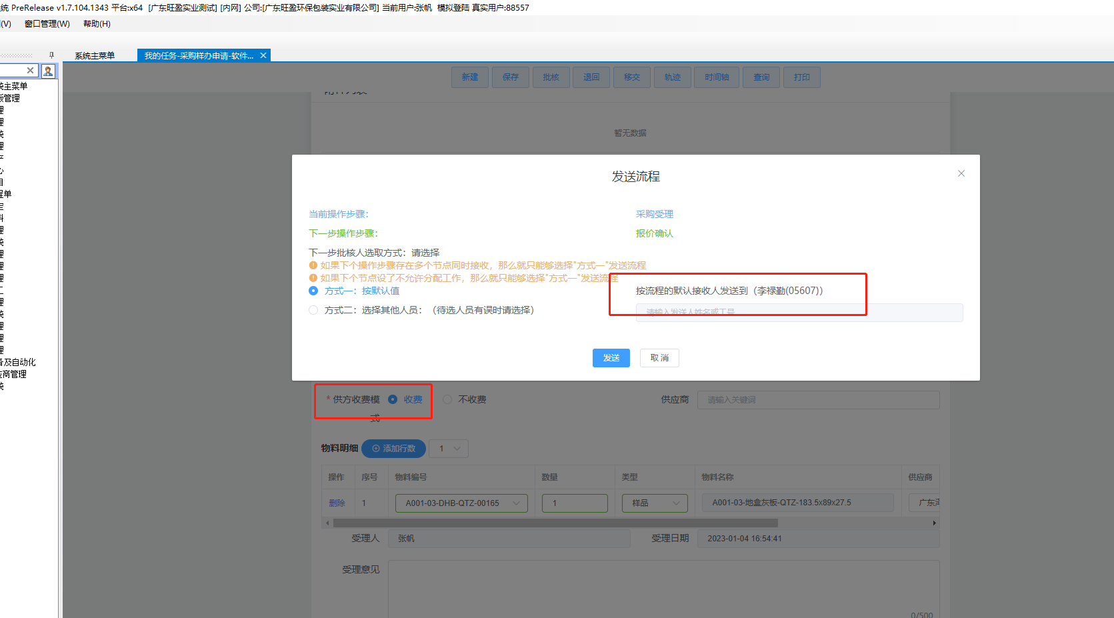
Task: Open 物料编号 dropdown A001-03-DHB-QTZ-00165
Action: tap(461, 503)
